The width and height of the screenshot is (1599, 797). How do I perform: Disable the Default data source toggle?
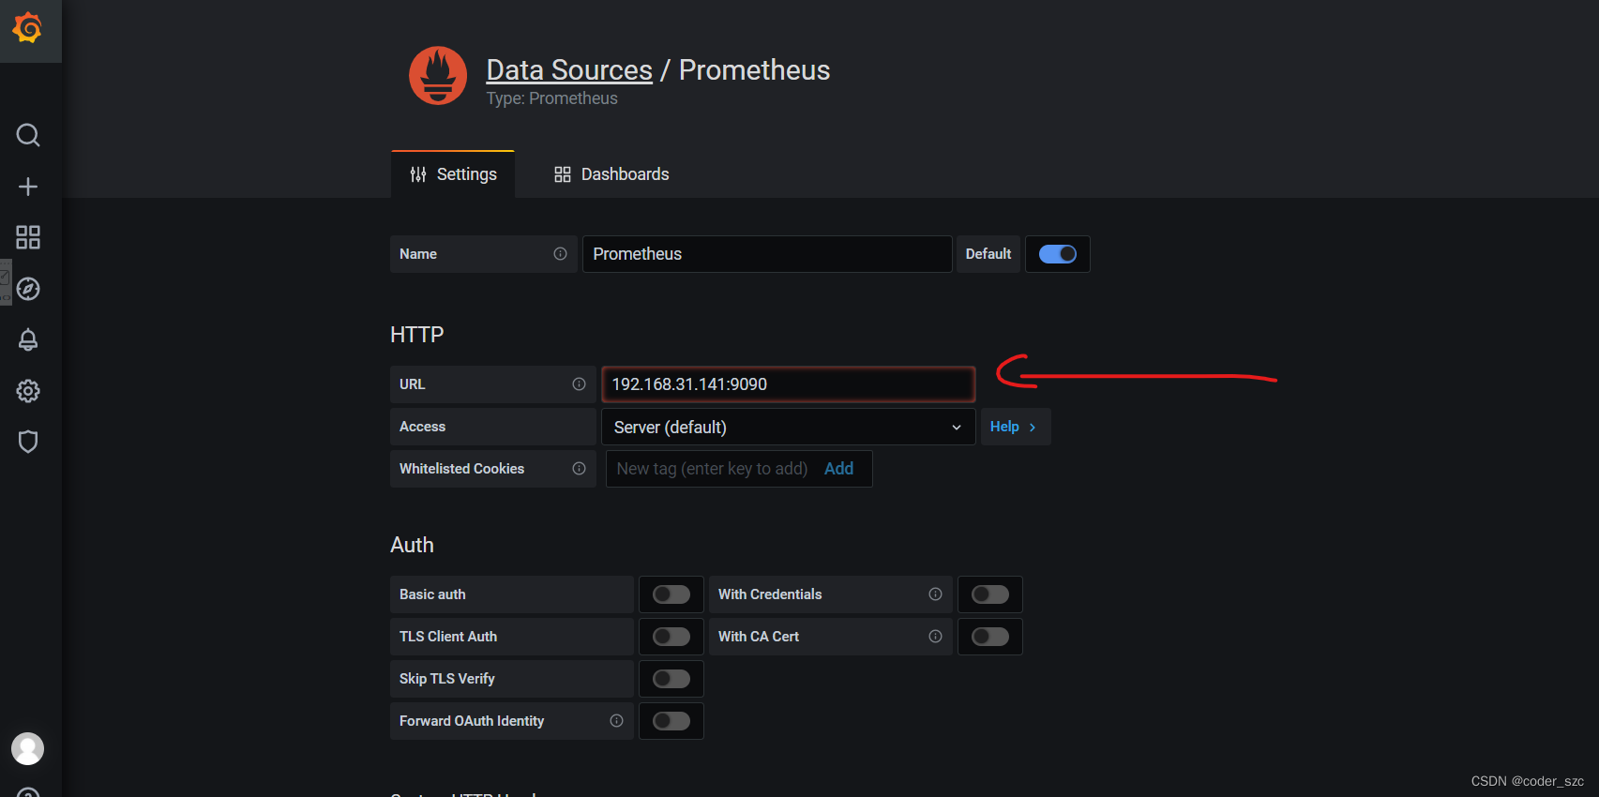coord(1058,254)
